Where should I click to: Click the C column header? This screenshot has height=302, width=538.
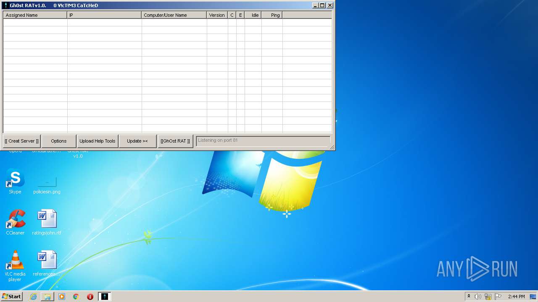[232, 15]
